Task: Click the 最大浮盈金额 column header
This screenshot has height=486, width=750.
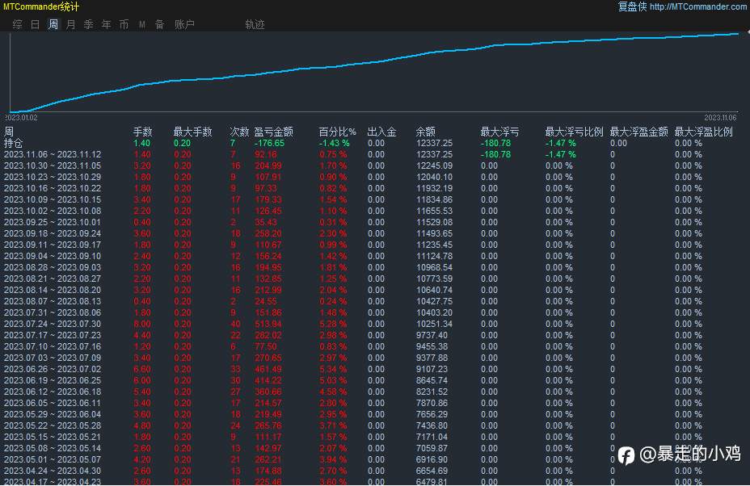Action: pos(639,132)
